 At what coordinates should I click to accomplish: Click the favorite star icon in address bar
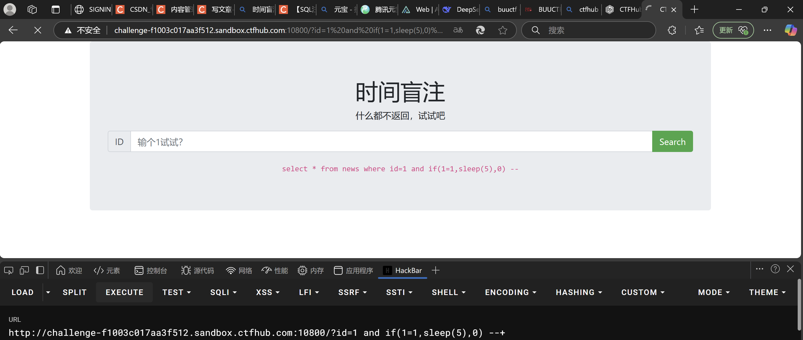click(503, 30)
